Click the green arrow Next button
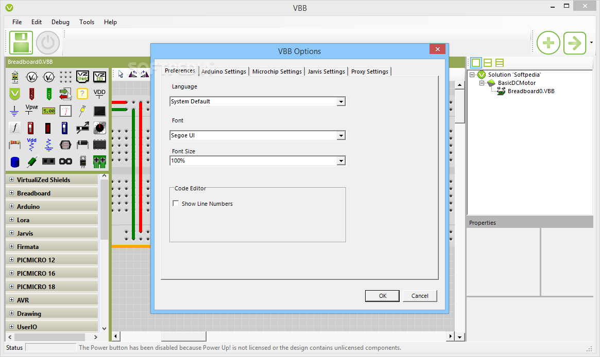Image resolution: width=600 pixels, height=357 pixels. [575, 43]
